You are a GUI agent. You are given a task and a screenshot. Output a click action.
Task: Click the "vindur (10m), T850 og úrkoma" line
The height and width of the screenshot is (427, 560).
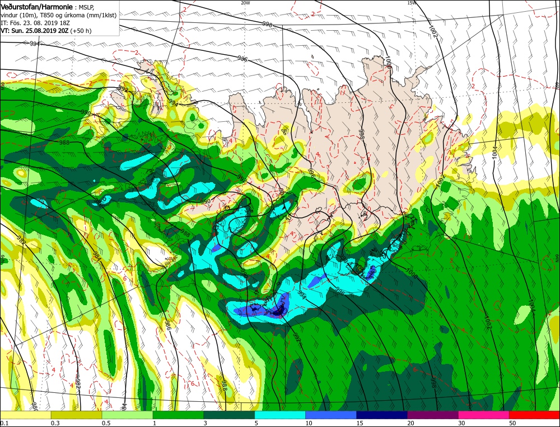[59, 15]
